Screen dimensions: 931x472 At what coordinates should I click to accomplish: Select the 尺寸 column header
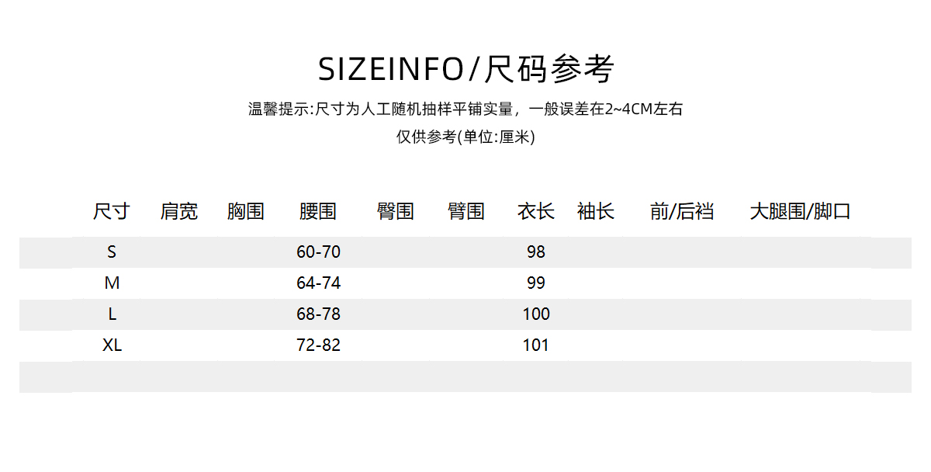(112, 211)
